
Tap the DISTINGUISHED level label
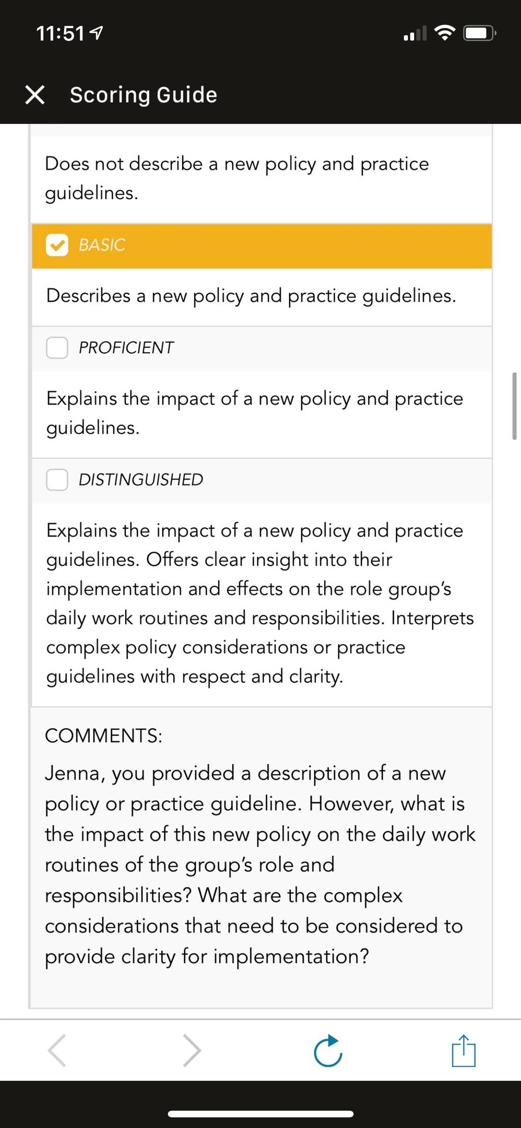(141, 480)
